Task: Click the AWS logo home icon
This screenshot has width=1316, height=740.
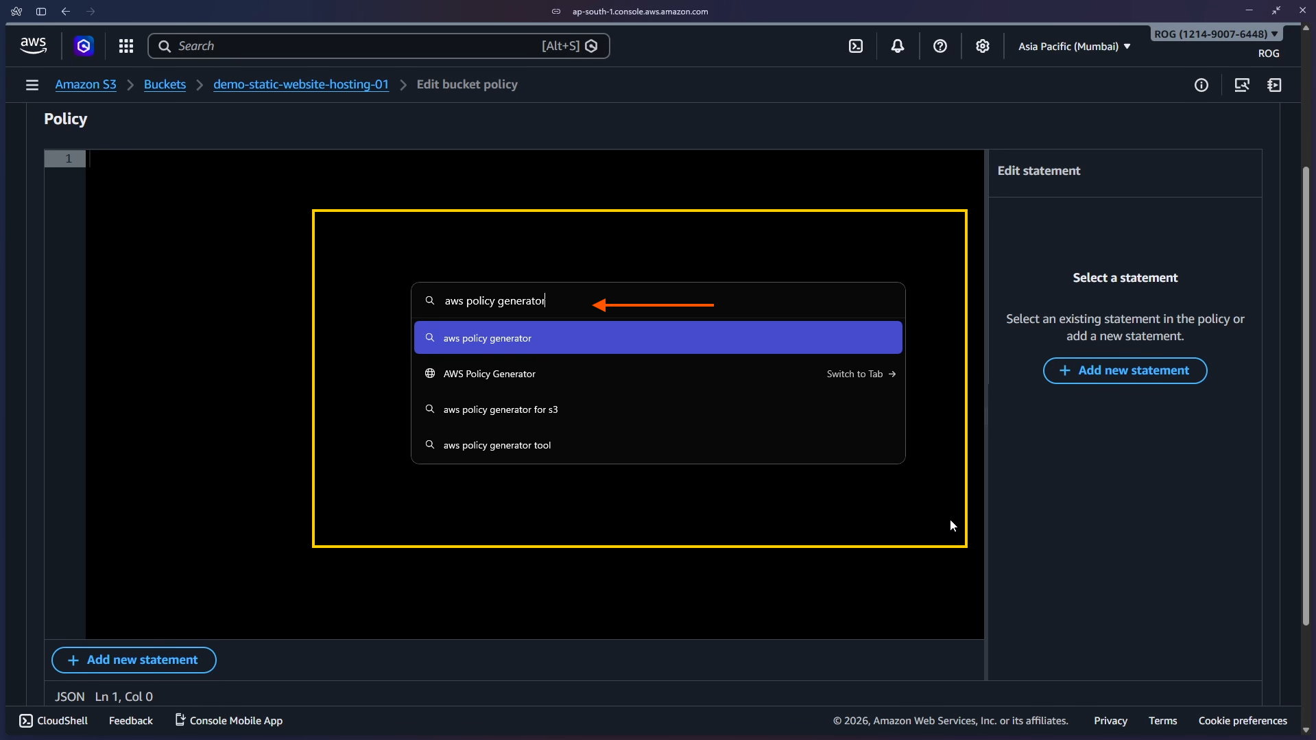Action: 33,46
